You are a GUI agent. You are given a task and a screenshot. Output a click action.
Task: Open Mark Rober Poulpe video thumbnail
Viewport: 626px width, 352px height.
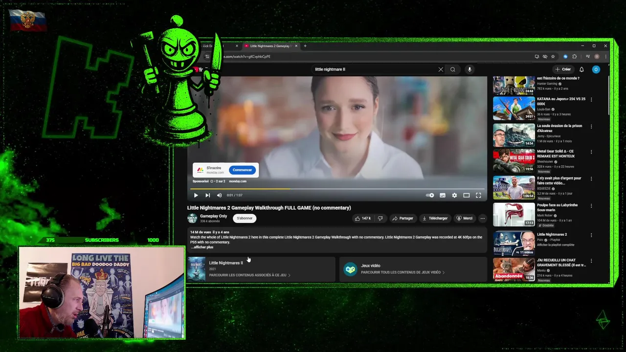coord(514,215)
